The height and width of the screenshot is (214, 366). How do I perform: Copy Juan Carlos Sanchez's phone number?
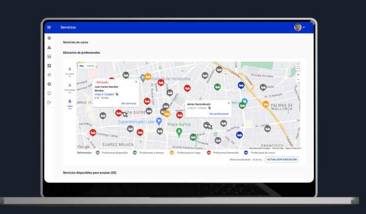(117, 94)
